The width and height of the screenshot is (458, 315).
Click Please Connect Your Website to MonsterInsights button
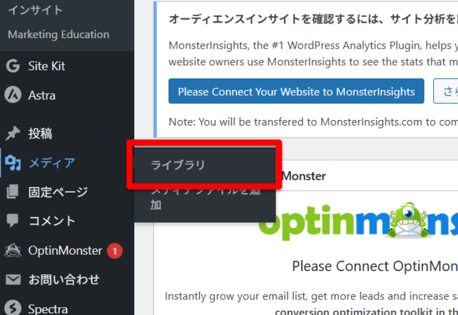296,91
